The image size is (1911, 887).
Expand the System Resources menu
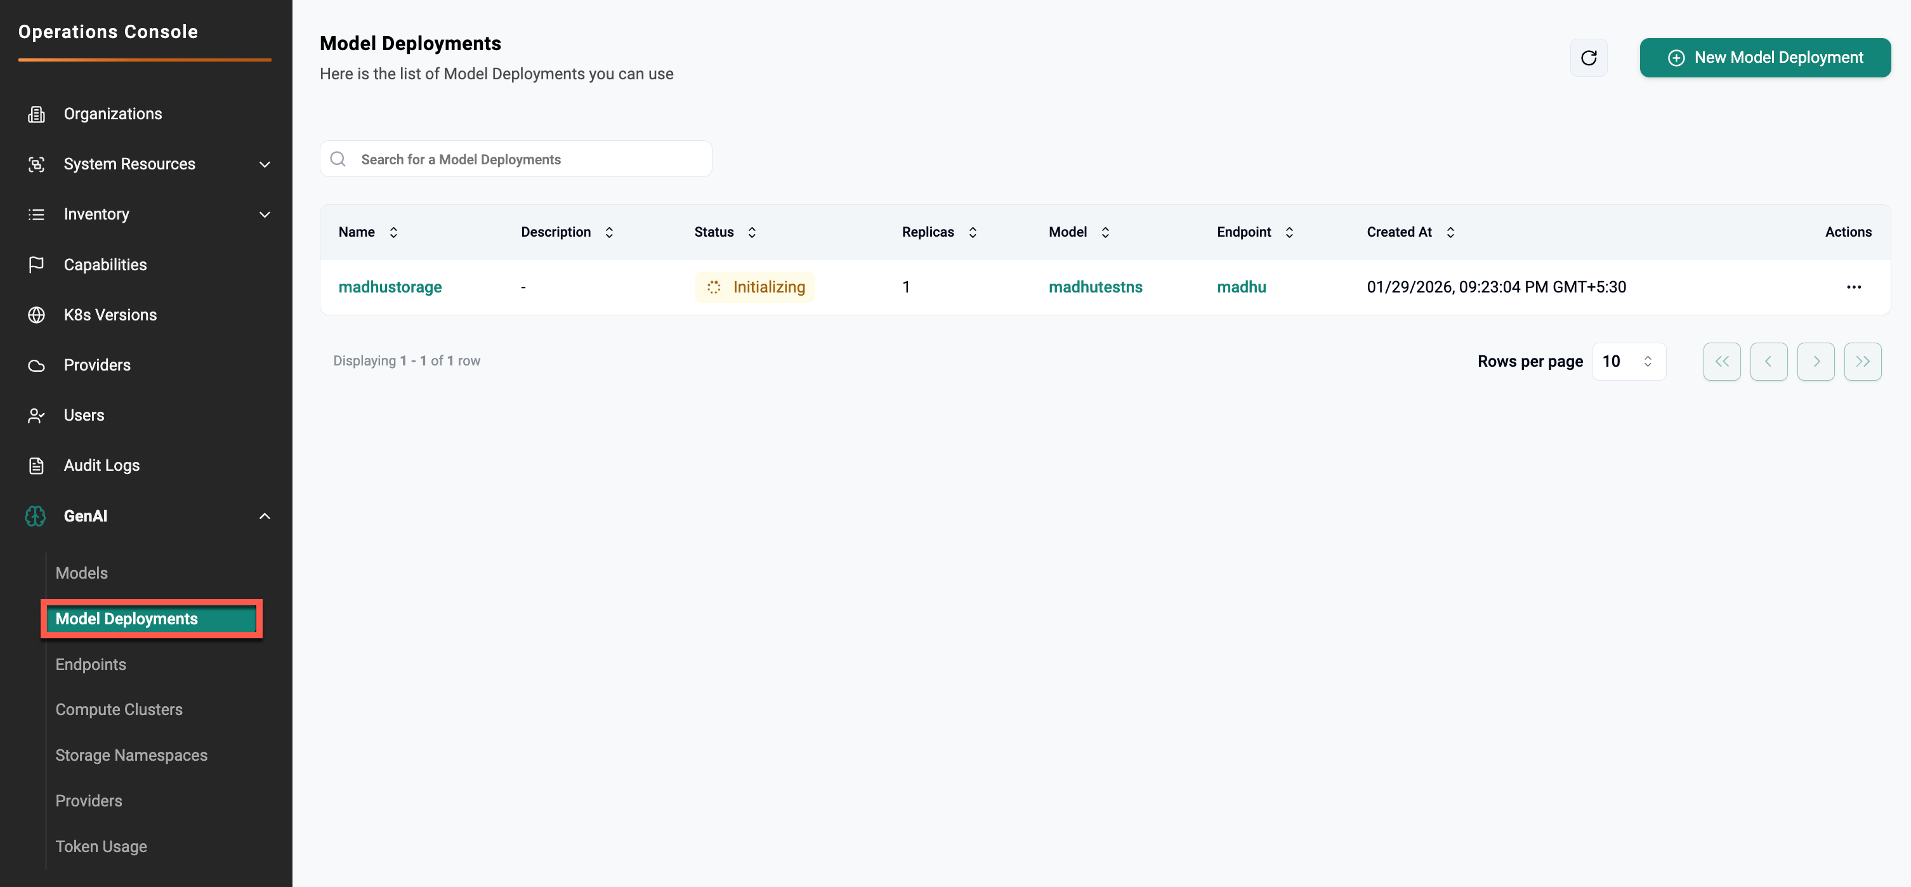tap(264, 164)
